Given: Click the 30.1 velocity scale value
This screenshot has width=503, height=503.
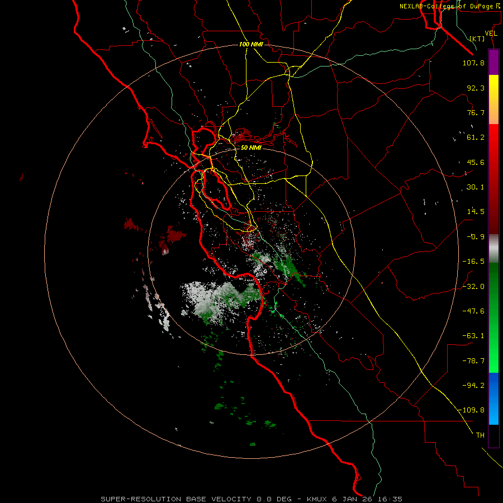Looking at the screenshot, I should click(476, 187).
